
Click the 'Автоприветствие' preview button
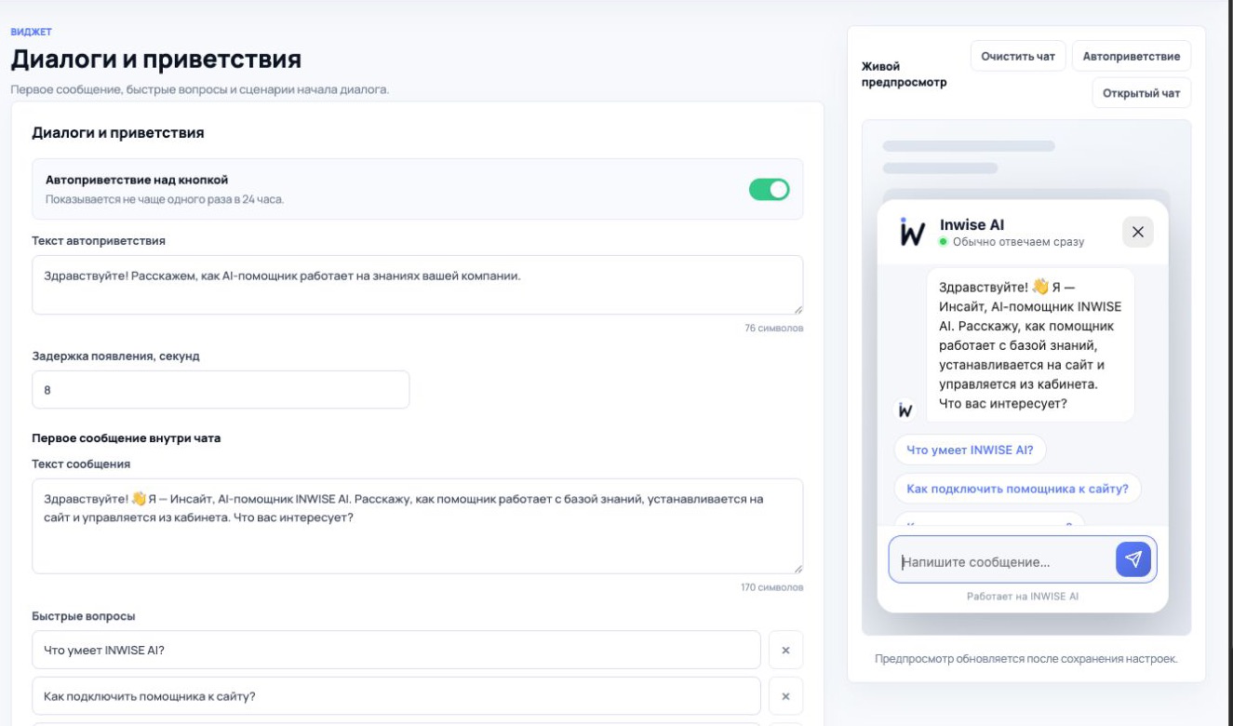[1132, 56]
